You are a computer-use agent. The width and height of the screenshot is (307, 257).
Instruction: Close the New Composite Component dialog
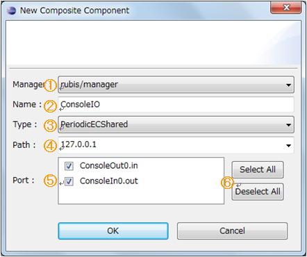pyautogui.click(x=286, y=8)
